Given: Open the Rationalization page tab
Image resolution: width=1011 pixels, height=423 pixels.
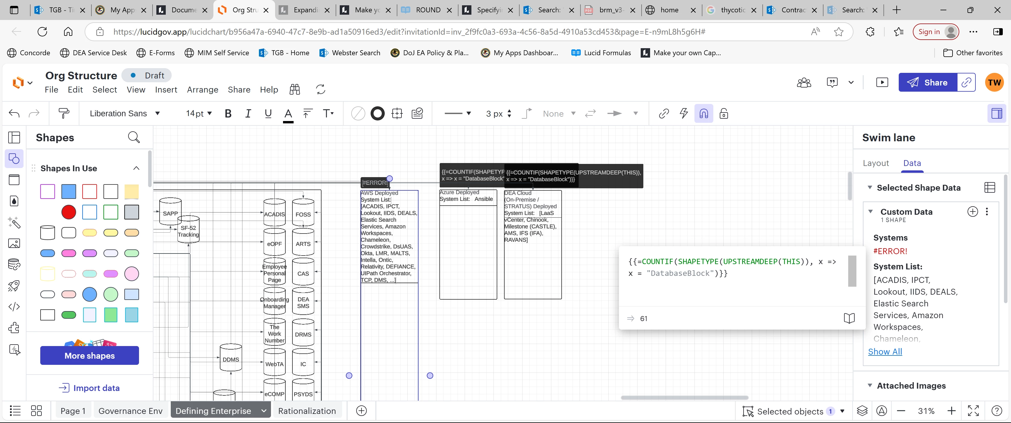Looking at the screenshot, I should [307, 411].
